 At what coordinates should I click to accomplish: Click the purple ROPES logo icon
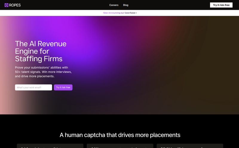pos(6,5)
